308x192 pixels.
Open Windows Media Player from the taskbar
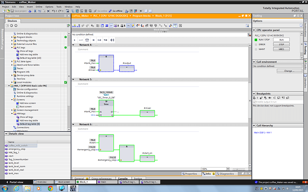(38, 188)
